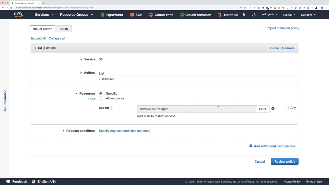Click the plus icon for additional permissions
The image size is (329, 185).
[x=251, y=146]
